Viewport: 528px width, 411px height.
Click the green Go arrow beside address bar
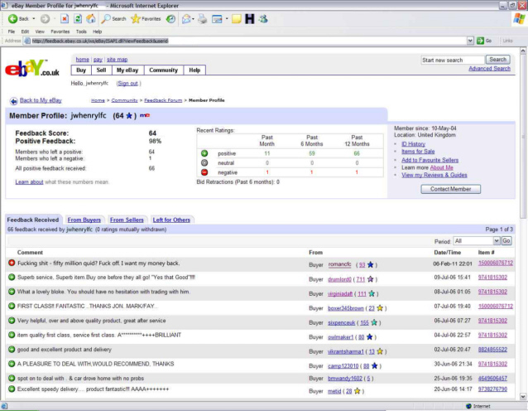pyautogui.click(x=480, y=41)
